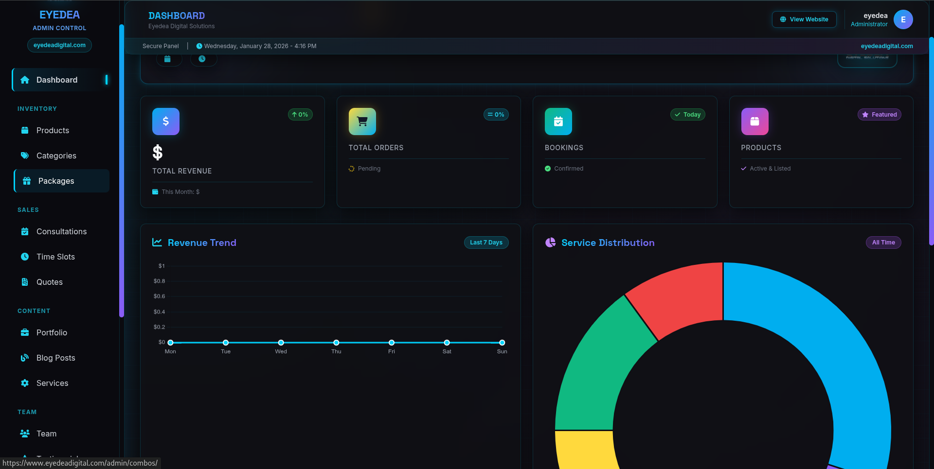Image resolution: width=934 pixels, height=469 pixels.
Task: Open Services via the gear icon
Action: point(24,383)
